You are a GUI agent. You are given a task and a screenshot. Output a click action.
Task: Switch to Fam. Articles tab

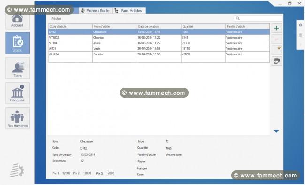click(x=129, y=11)
